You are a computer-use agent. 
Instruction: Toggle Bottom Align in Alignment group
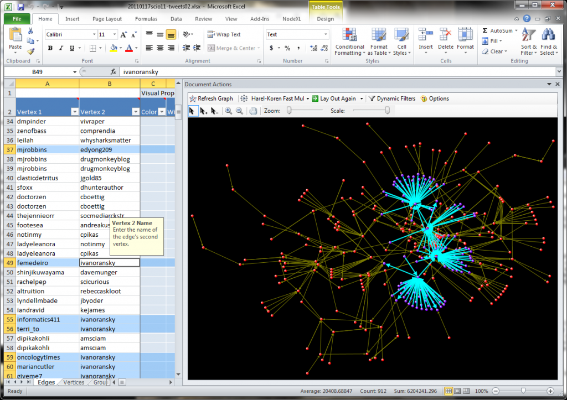pyautogui.click(x=171, y=35)
